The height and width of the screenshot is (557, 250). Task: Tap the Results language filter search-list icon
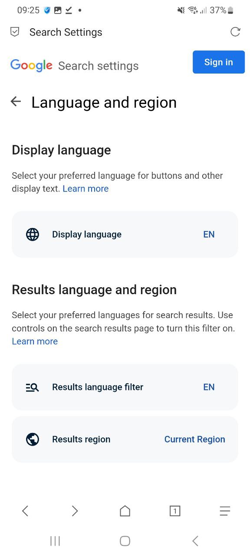tap(33, 387)
